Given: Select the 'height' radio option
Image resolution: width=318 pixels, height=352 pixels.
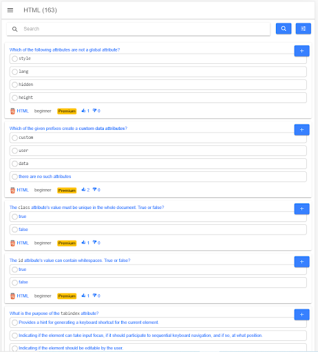Looking at the screenshot, I should (14, 98).
